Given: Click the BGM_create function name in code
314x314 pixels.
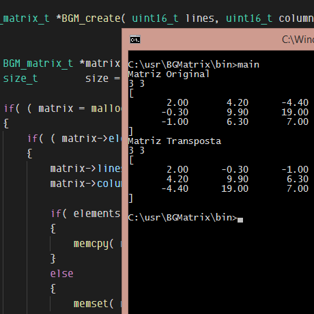Looking at the screenshot, I should click(91, 18).
